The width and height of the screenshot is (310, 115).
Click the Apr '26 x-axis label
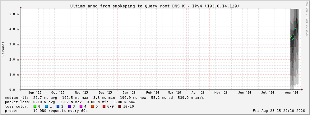coord(198,93)
